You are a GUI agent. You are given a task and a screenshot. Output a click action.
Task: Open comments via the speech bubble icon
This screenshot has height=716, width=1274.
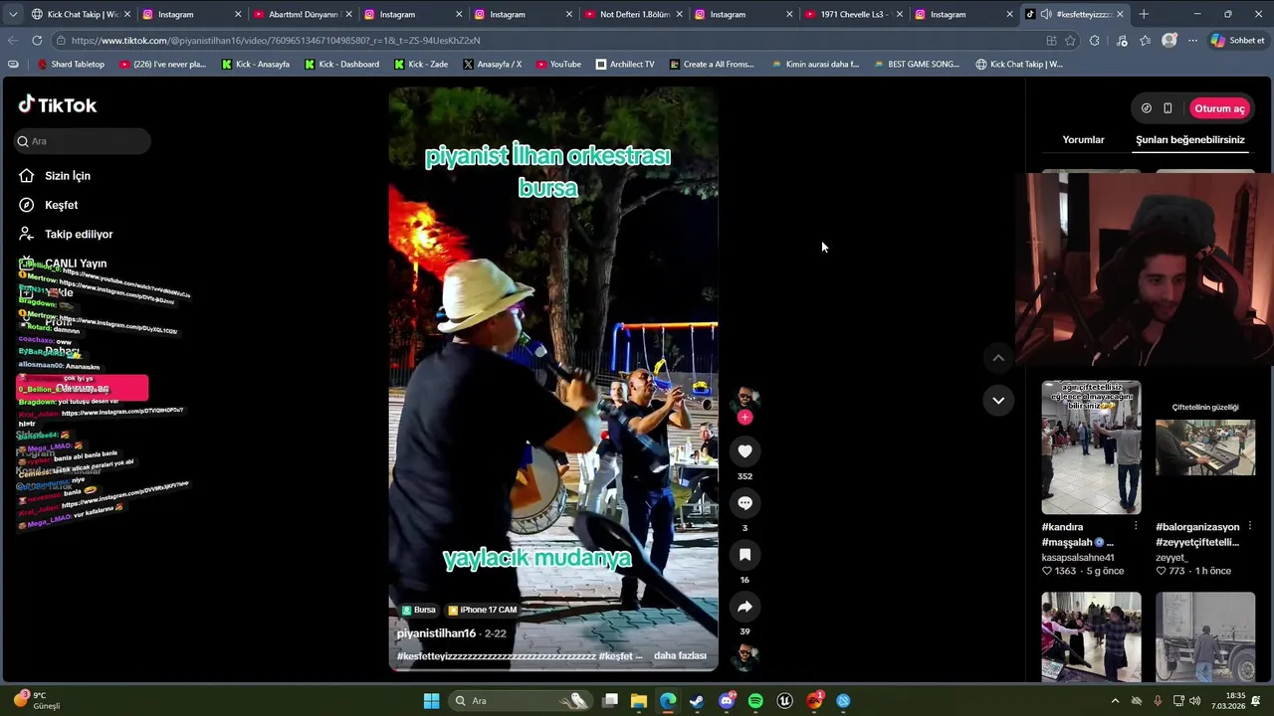(x=744, y=503)
